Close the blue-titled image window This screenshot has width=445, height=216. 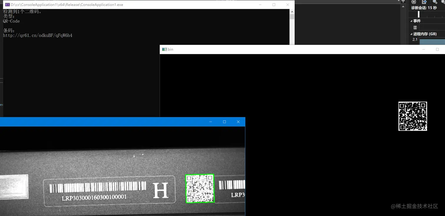tap(238, 122)
